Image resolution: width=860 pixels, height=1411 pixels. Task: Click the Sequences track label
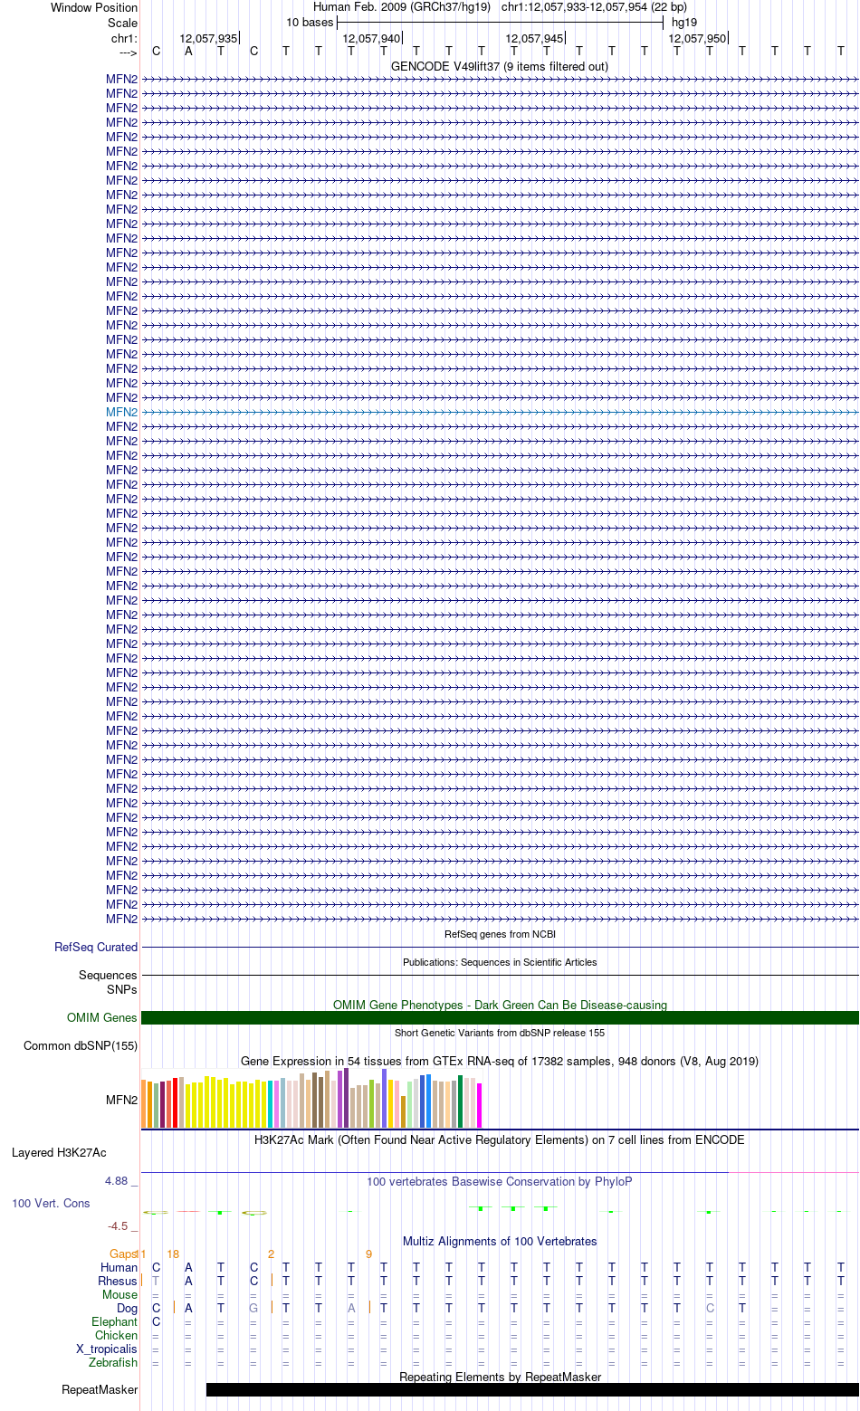[108, 975]
